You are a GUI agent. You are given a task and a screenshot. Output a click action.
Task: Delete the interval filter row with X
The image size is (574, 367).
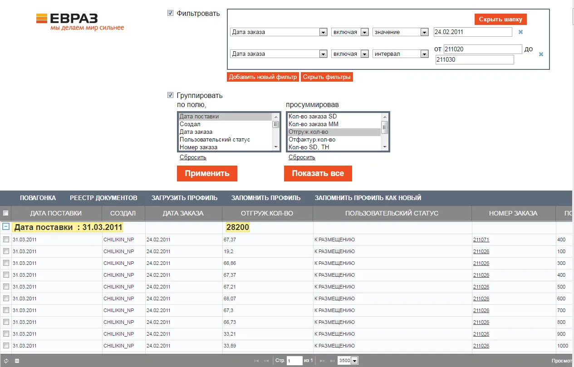pos(540,54)
